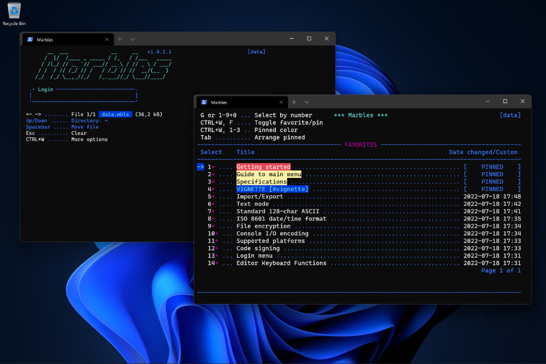Click PINNED status of Specifications
This screenshot has height=364, width=546.
[x=492, y=181]
